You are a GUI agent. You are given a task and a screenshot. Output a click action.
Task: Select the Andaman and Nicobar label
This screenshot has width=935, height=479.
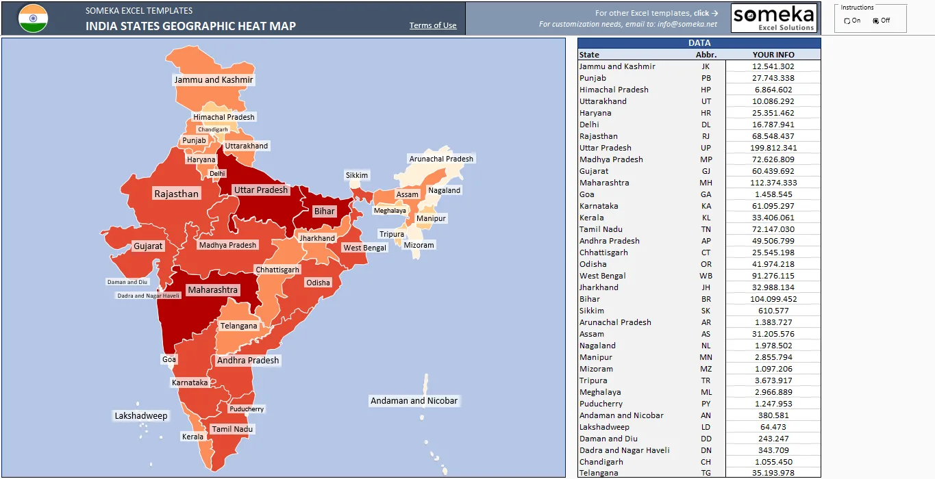(414, 400)
